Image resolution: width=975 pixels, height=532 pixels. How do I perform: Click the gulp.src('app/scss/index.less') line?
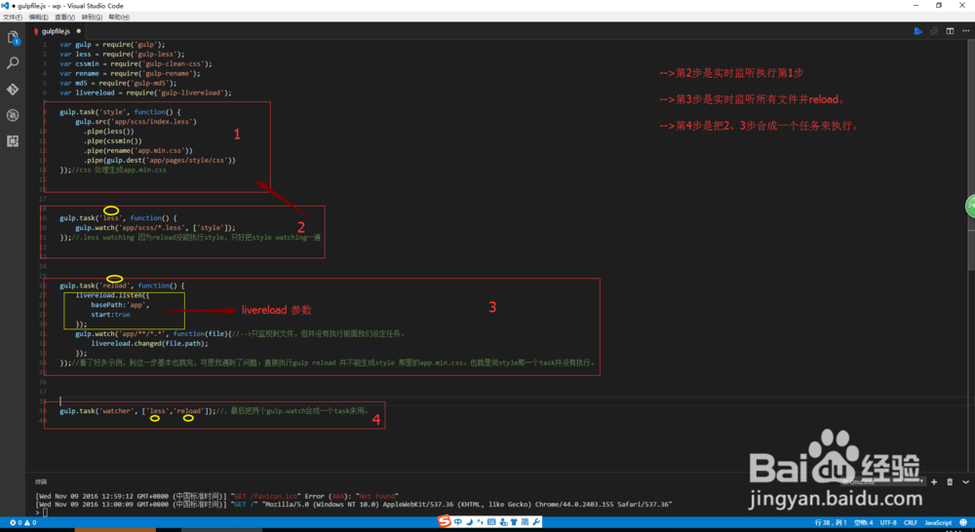click(136, 122)
